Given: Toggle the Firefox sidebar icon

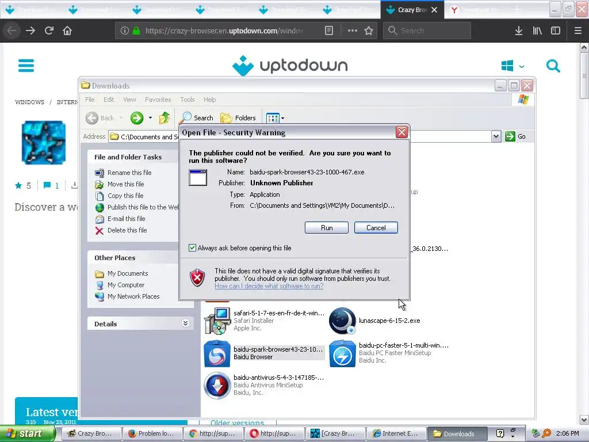Looking at the screenshot, I should 556,31.
